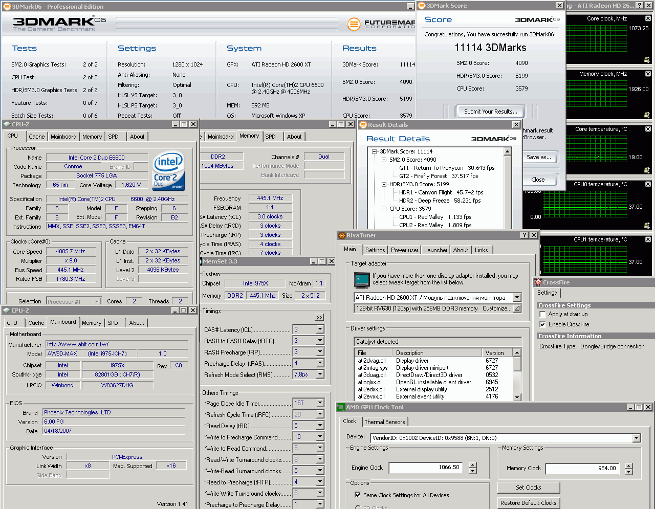The width and height of the screenshot is (655, 509).
Task: Click the Set Clocks button
Action: click(529, 488)
